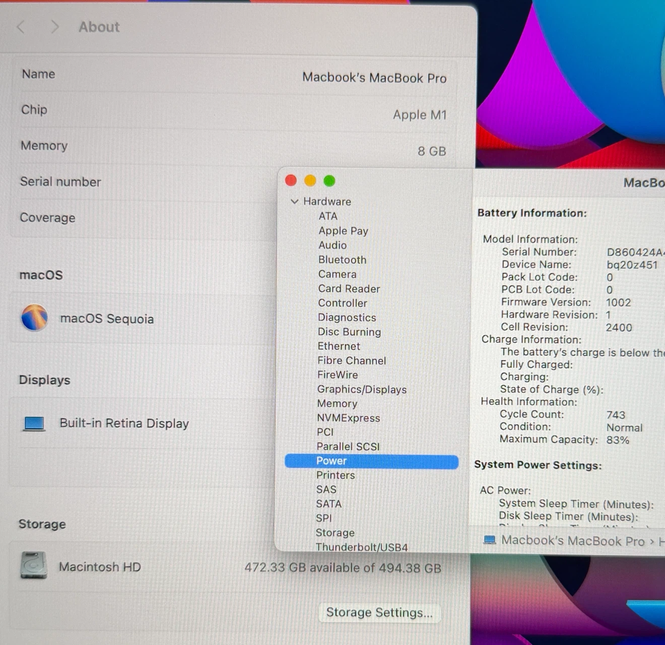
Task: Click the Hardware Revision row
Action: pos(556,315)
